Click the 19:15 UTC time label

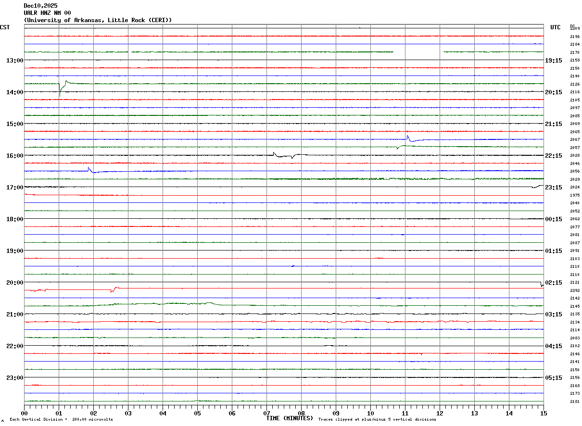pyautogui.click(x=553, y=60)
